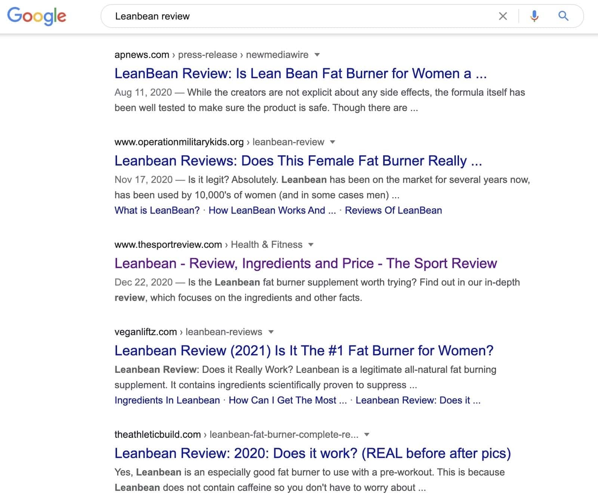Open 'Leanbean Review (2021) Is It The #1' result
Screen dimensions: 598x502
tap(304, 351)
